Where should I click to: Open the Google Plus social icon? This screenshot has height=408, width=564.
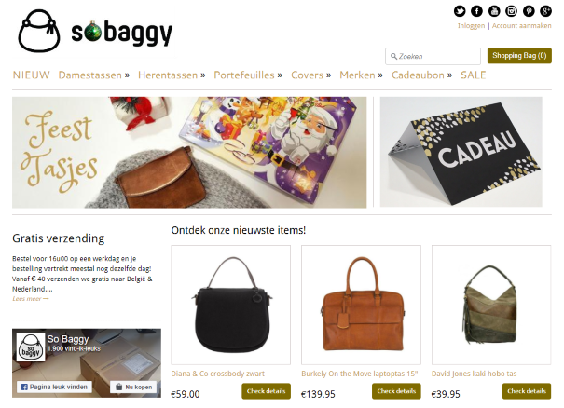pos(545,11)
